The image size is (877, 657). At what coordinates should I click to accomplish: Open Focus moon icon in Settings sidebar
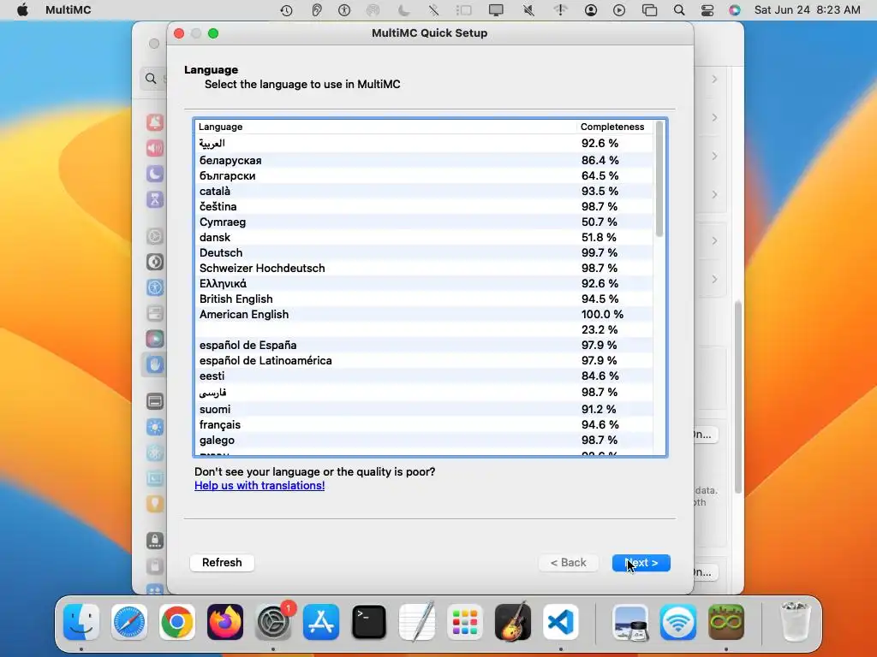[155, 174]
